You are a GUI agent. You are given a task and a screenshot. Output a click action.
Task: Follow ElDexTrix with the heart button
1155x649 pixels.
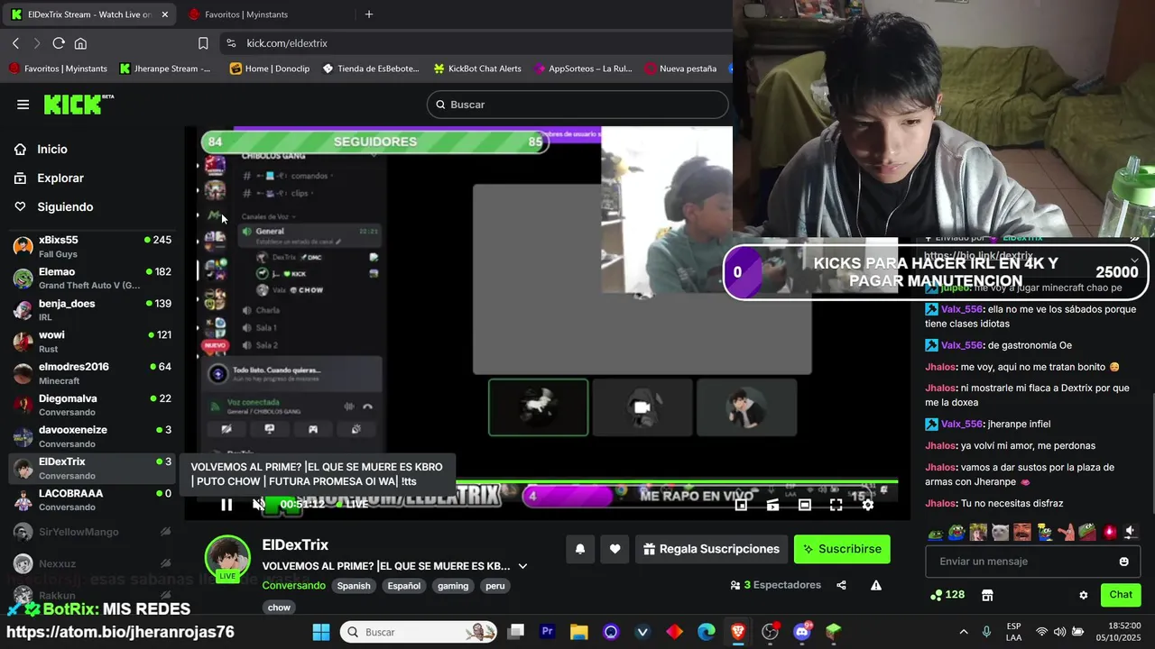point(614,549)
